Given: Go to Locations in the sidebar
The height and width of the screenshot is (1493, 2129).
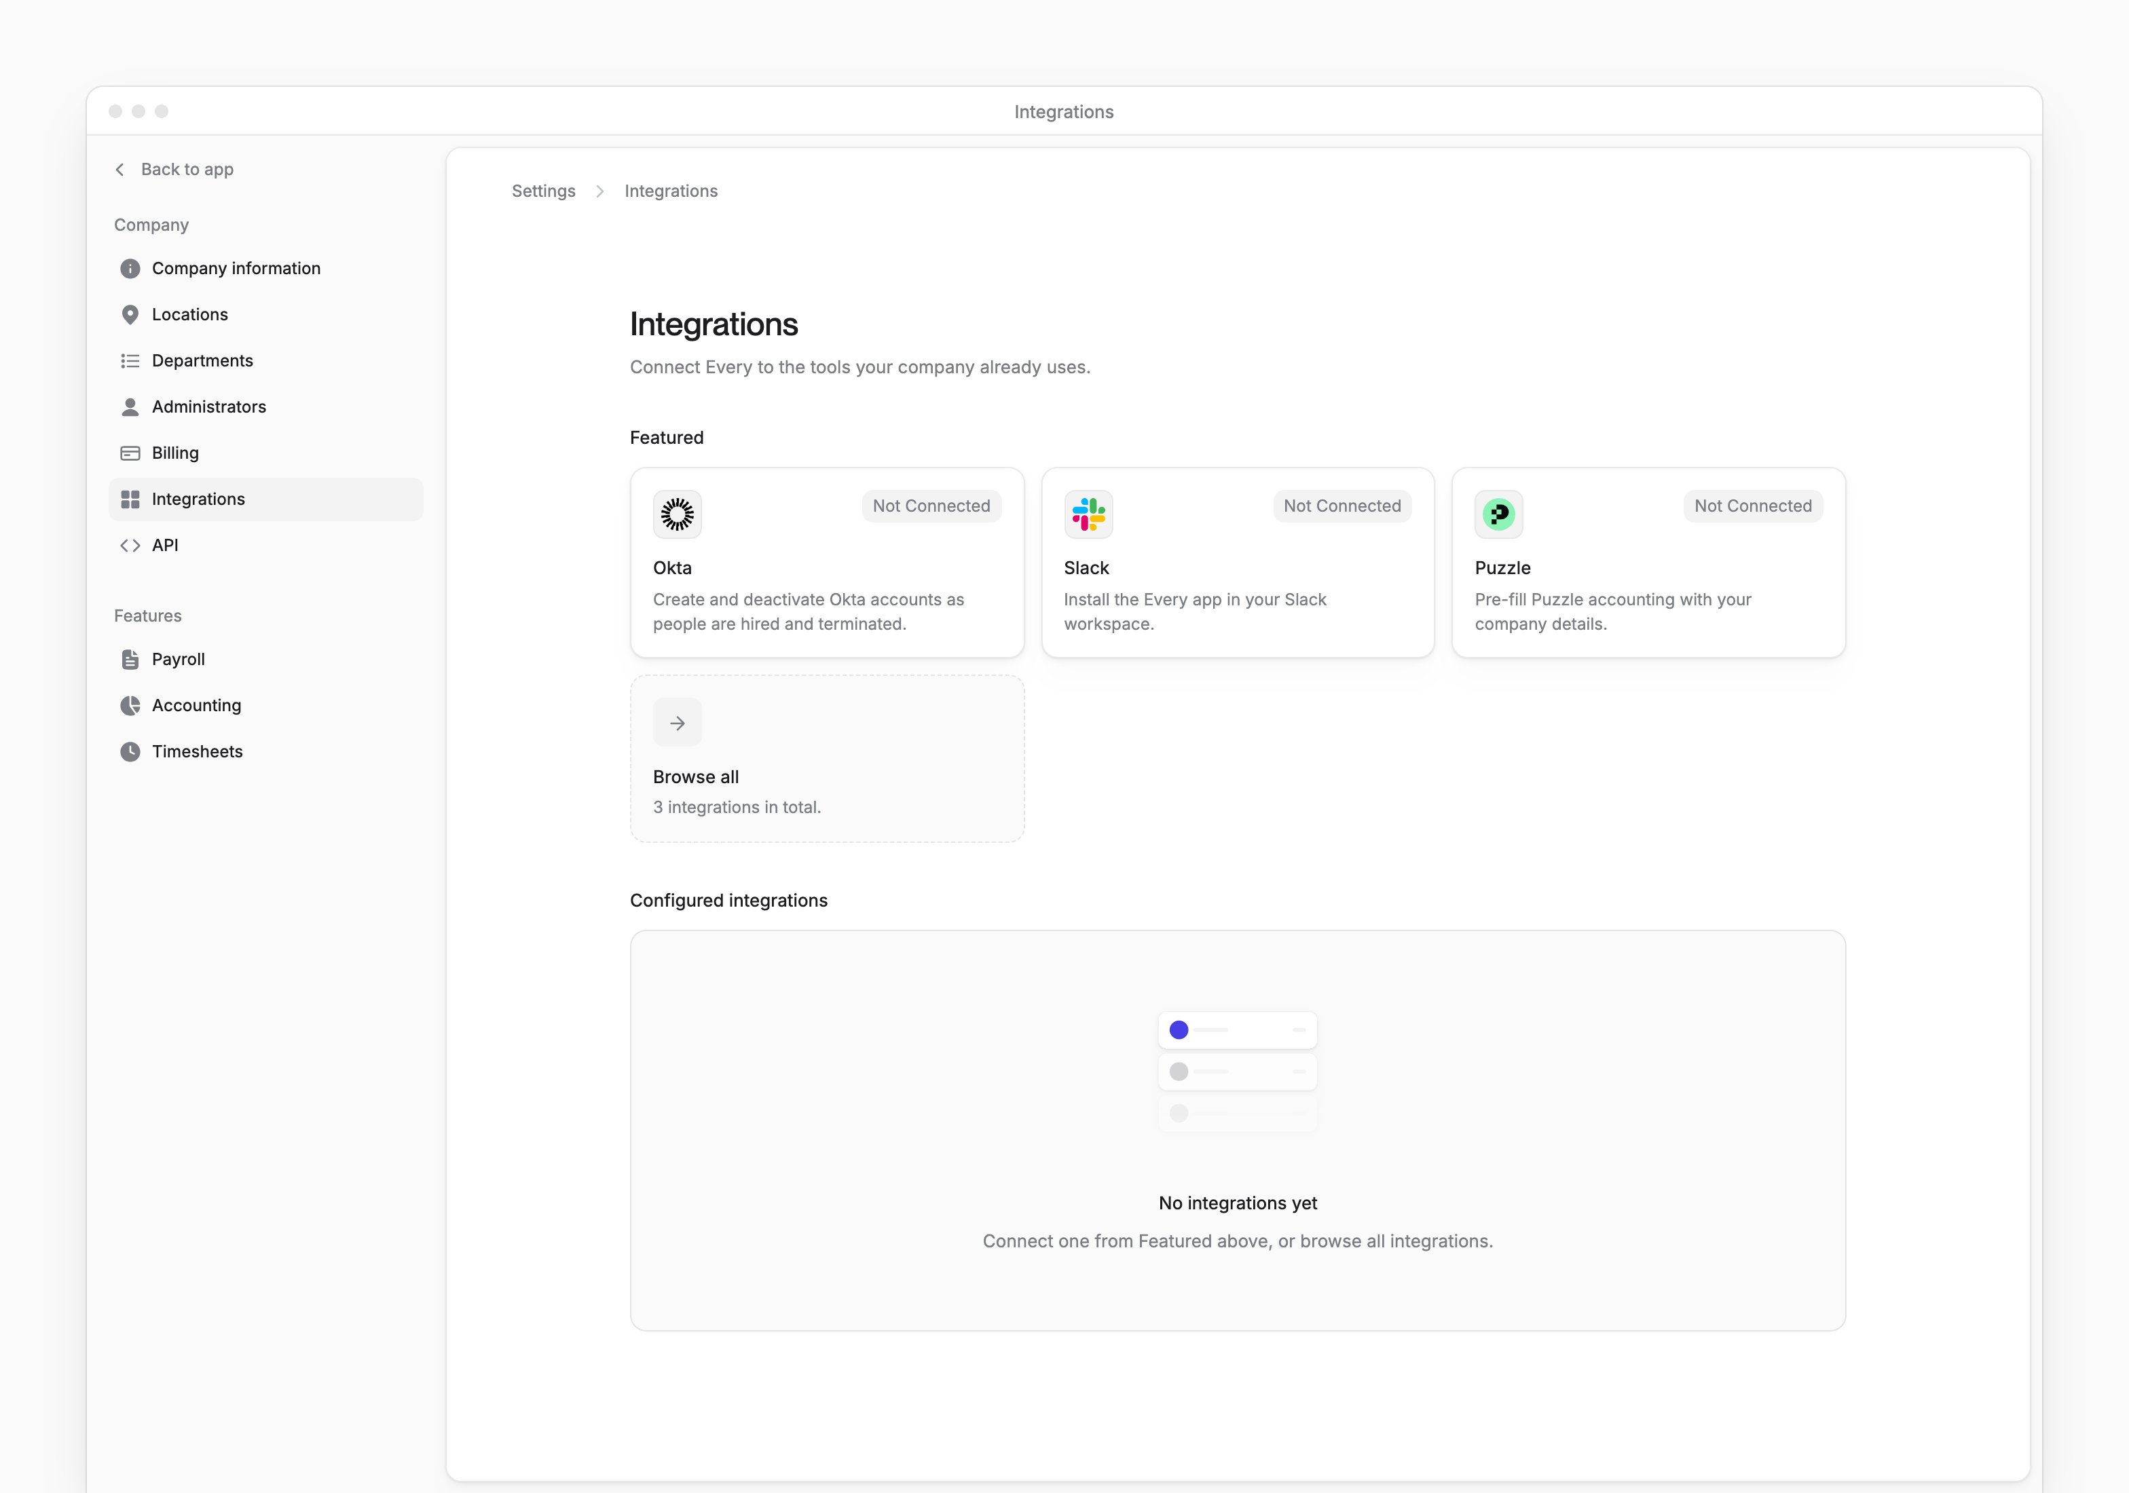Looking at the screenshot, I should coord(266,315).
